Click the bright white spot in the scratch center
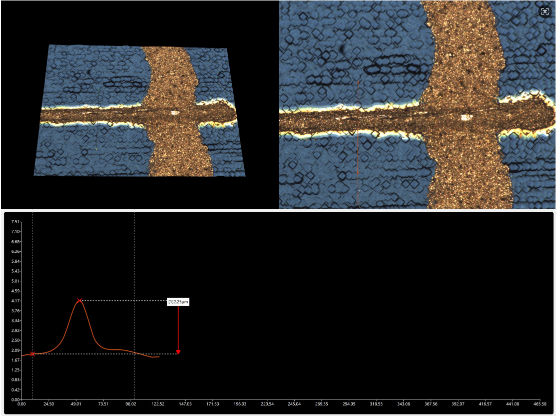Screen dimensions: 556x416 (466, 118)
